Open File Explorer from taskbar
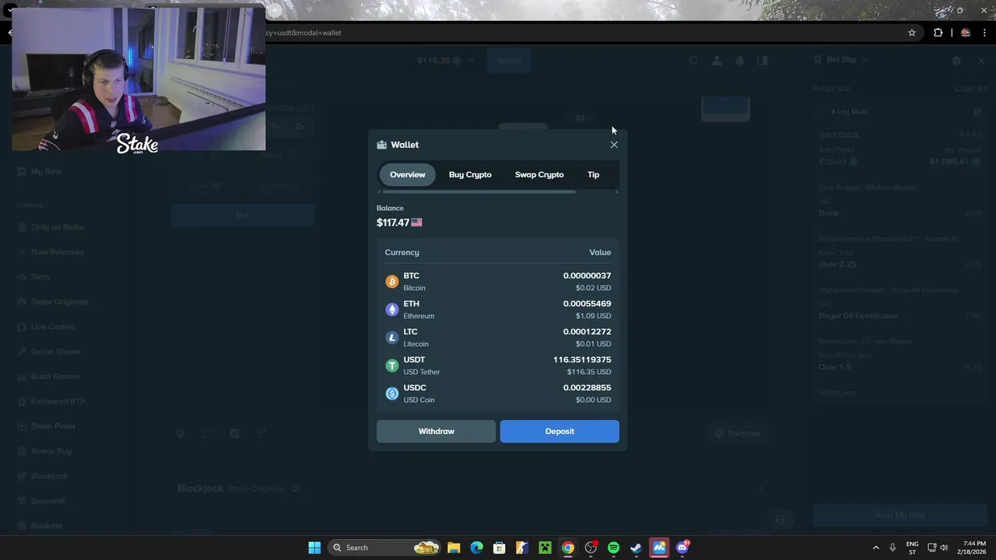 pos(454,548)
